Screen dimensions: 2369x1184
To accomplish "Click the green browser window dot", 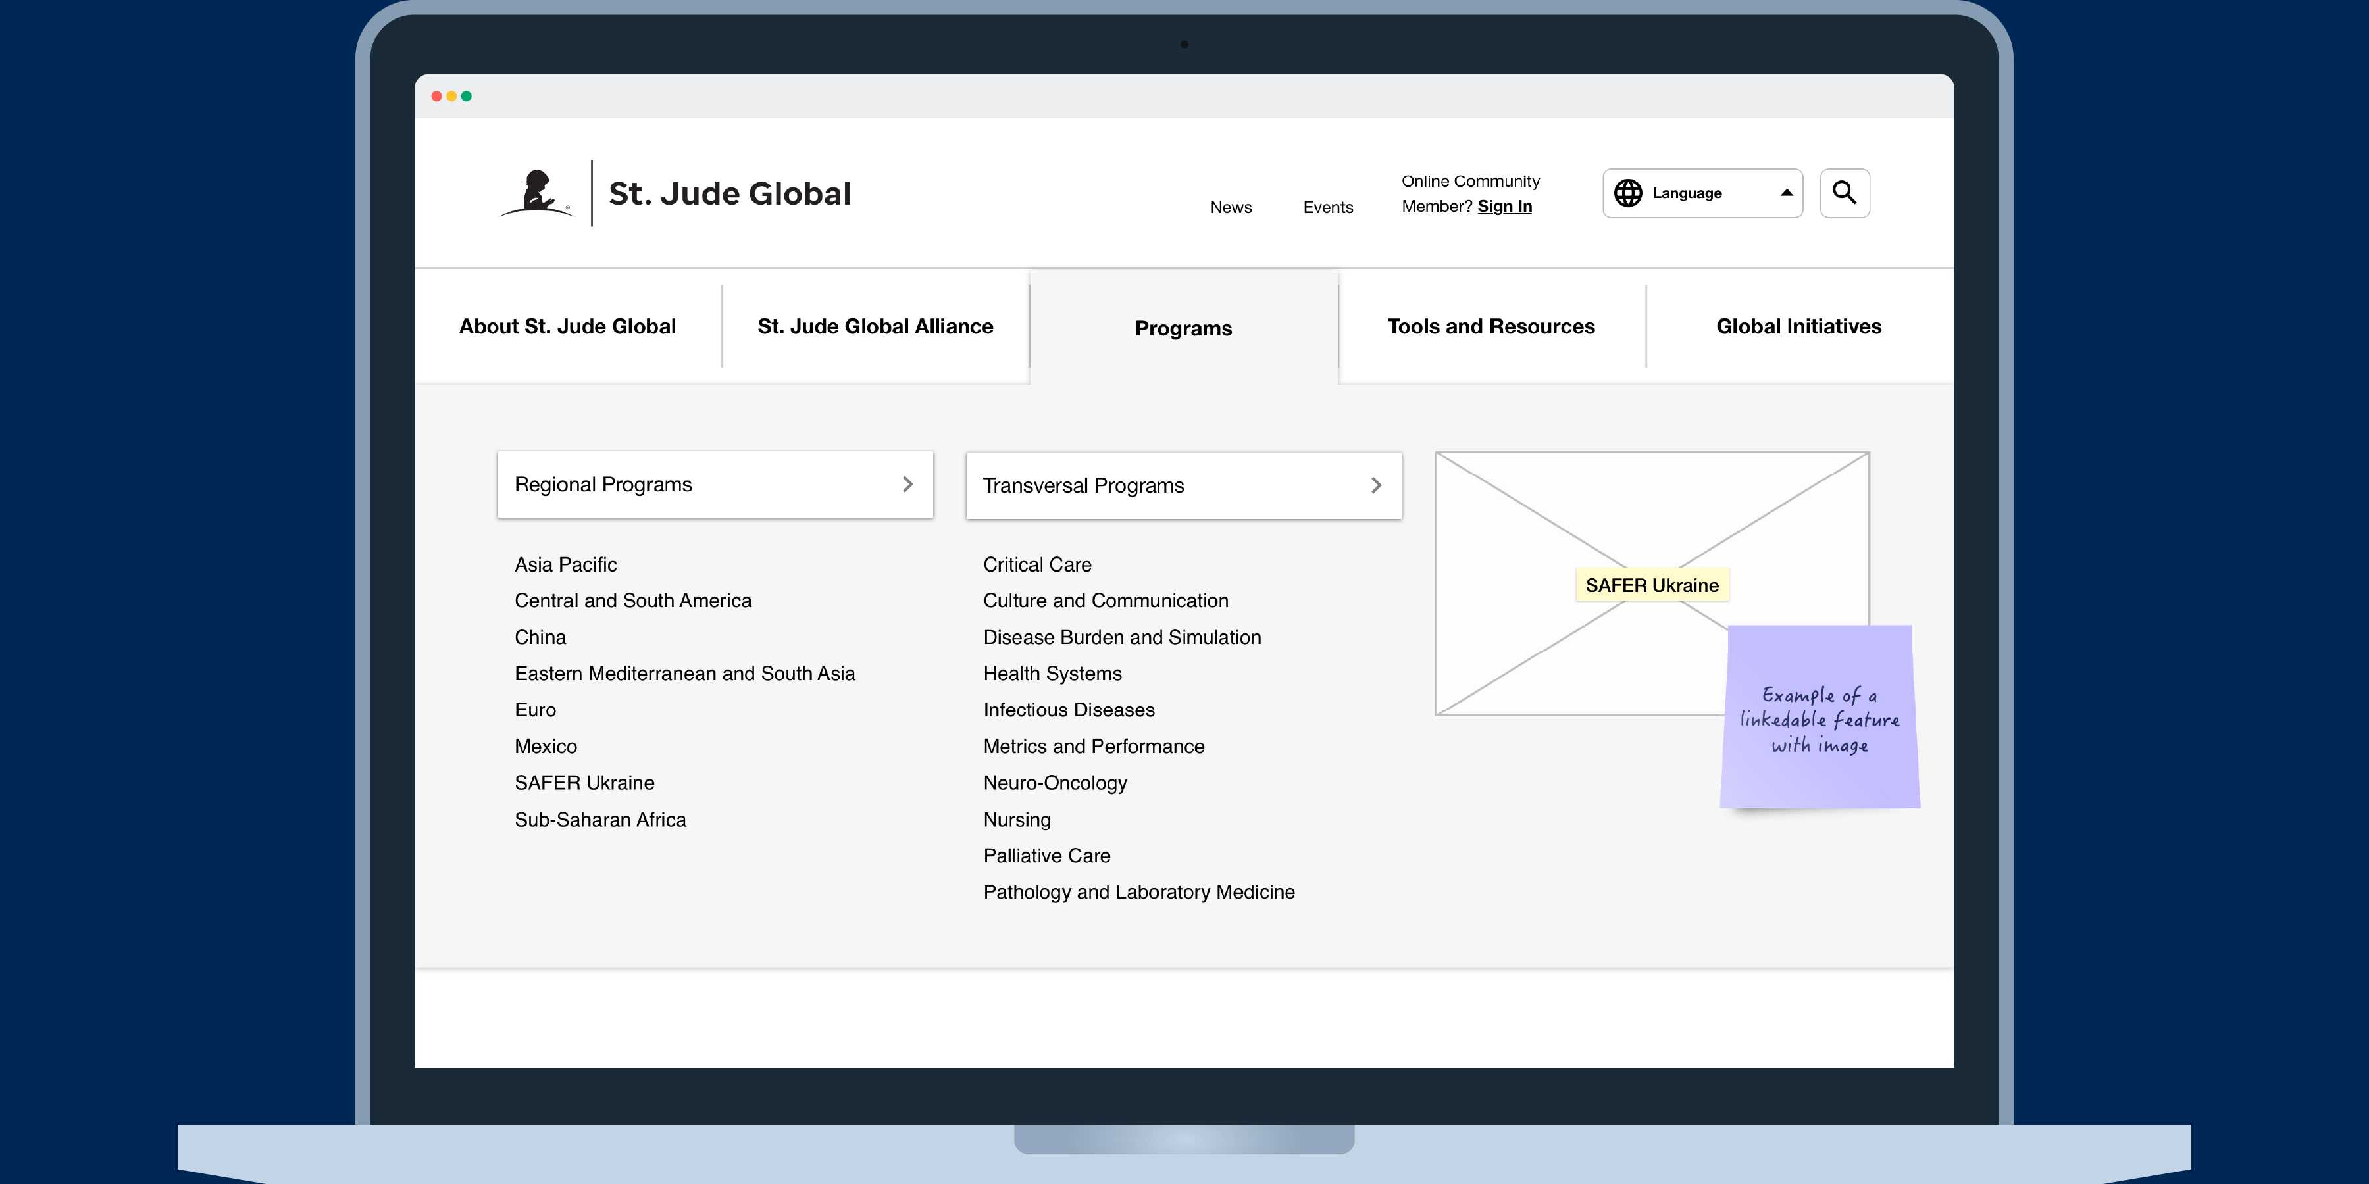I will [x=467, y=97].
